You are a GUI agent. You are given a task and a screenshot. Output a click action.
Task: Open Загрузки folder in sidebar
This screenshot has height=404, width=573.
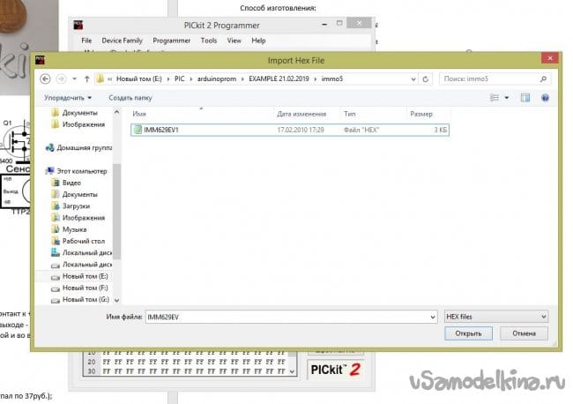pos(78,206)
